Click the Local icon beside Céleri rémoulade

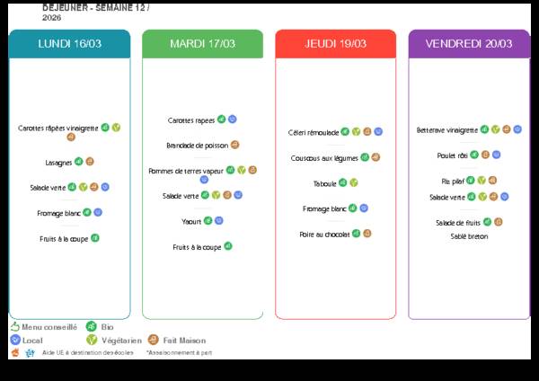378,131
